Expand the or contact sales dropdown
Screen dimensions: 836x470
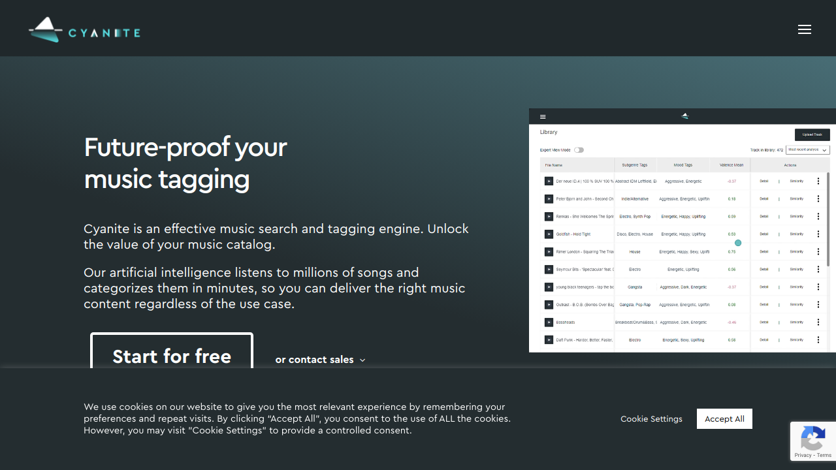coord(320,360)
